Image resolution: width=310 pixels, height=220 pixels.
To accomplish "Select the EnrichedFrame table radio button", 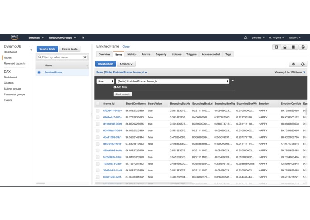I will click(x=39, y=73).
